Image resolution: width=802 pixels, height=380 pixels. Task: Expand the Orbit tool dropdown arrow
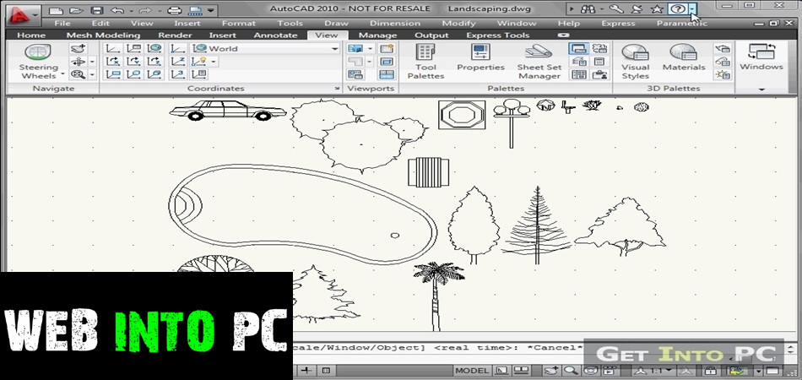(92, 62)
